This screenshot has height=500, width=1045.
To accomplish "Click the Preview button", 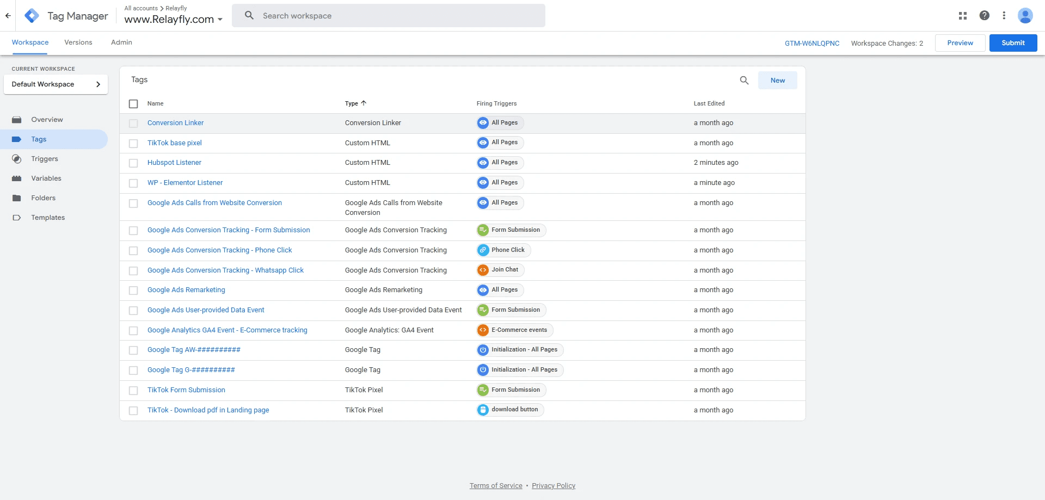I will tap(960, 43).
